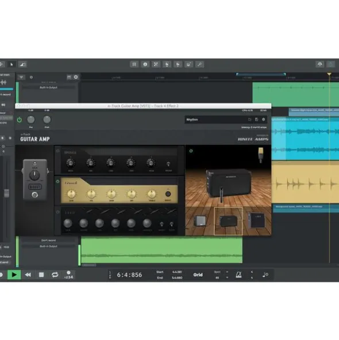Open the mixer grid icon in top toolbar
339x340 pixels.
pyautogui.click(x=134, y=64)
